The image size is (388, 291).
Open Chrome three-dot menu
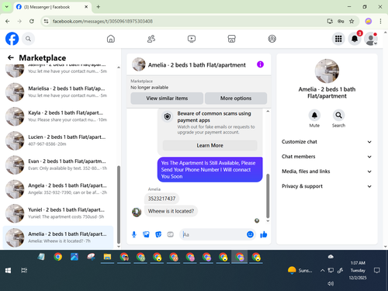[380, 21]
